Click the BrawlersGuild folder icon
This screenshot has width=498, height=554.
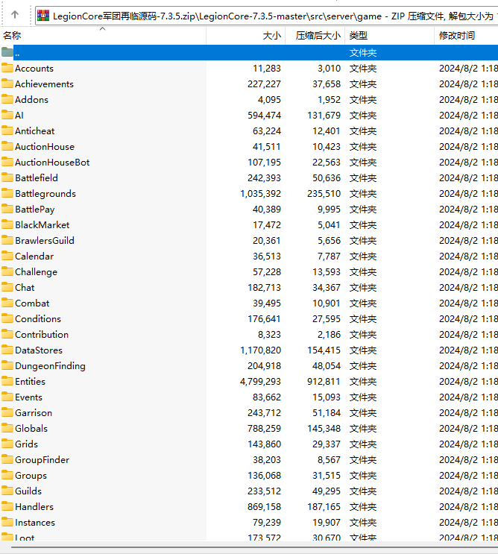tap(7, 240)
